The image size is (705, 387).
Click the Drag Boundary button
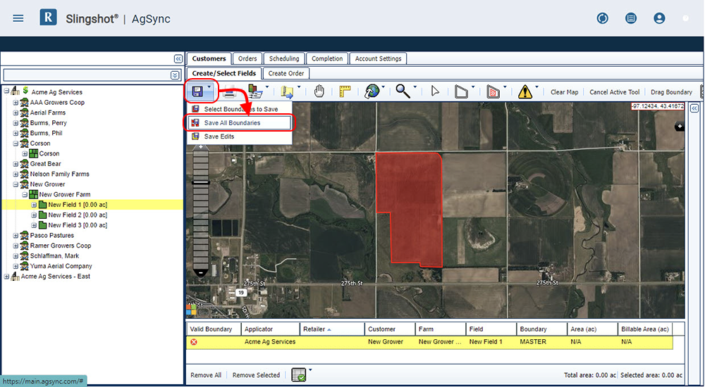coord(671,92)
